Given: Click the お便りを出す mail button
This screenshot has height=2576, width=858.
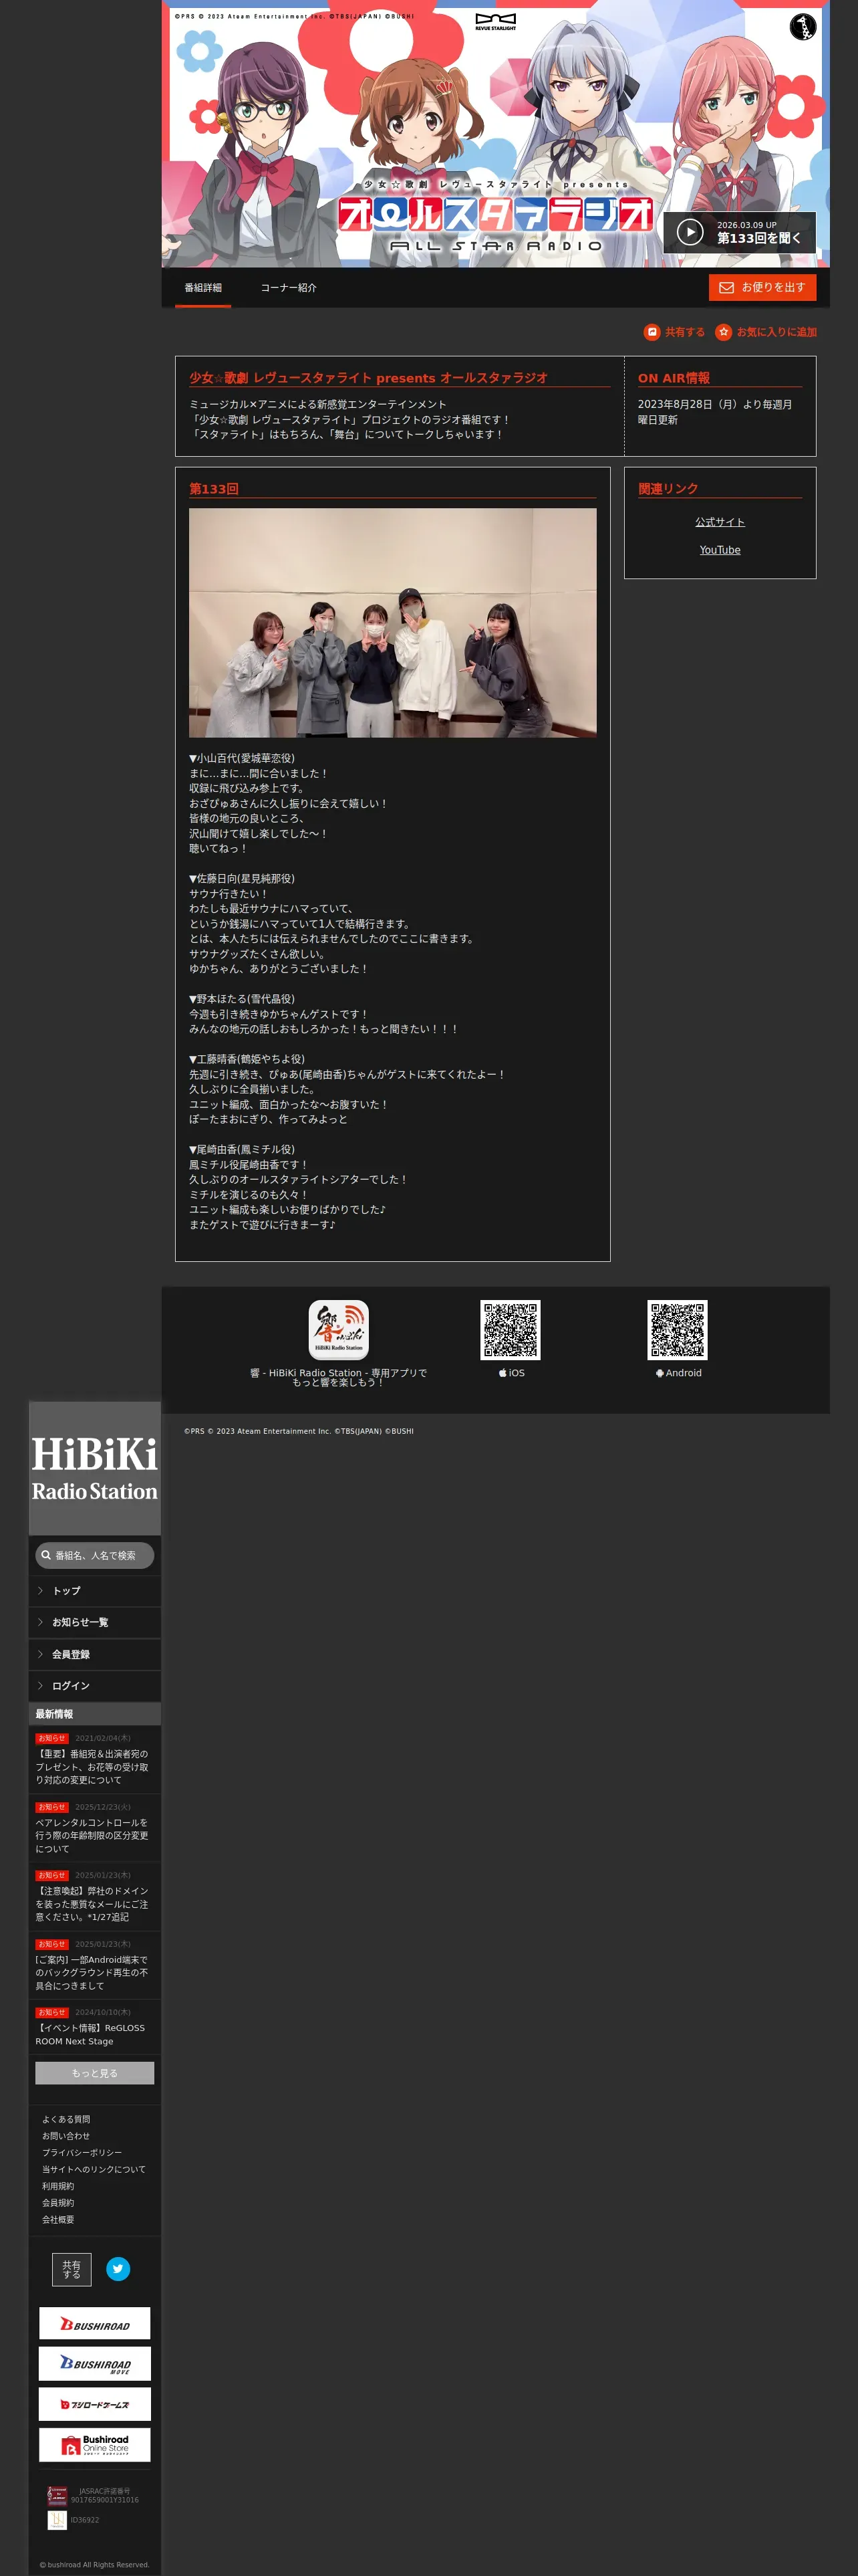Looking at the screenshot, I should click(x=762, y=287).
